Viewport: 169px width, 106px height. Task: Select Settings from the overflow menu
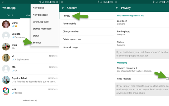point(37,42)
